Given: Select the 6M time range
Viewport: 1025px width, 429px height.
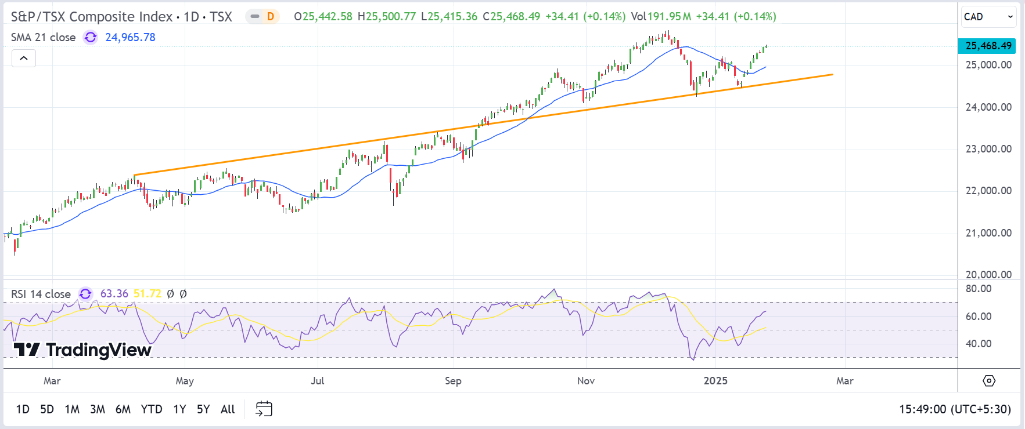Looking at the screenshot, I should pos(123,409).
